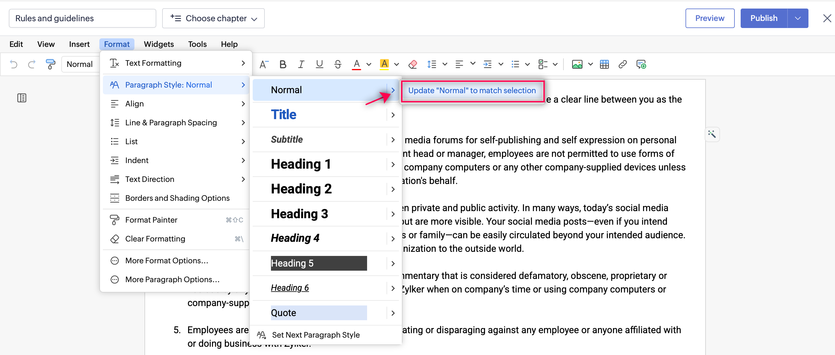Insert a table using the grid icon

click(604, 64)
